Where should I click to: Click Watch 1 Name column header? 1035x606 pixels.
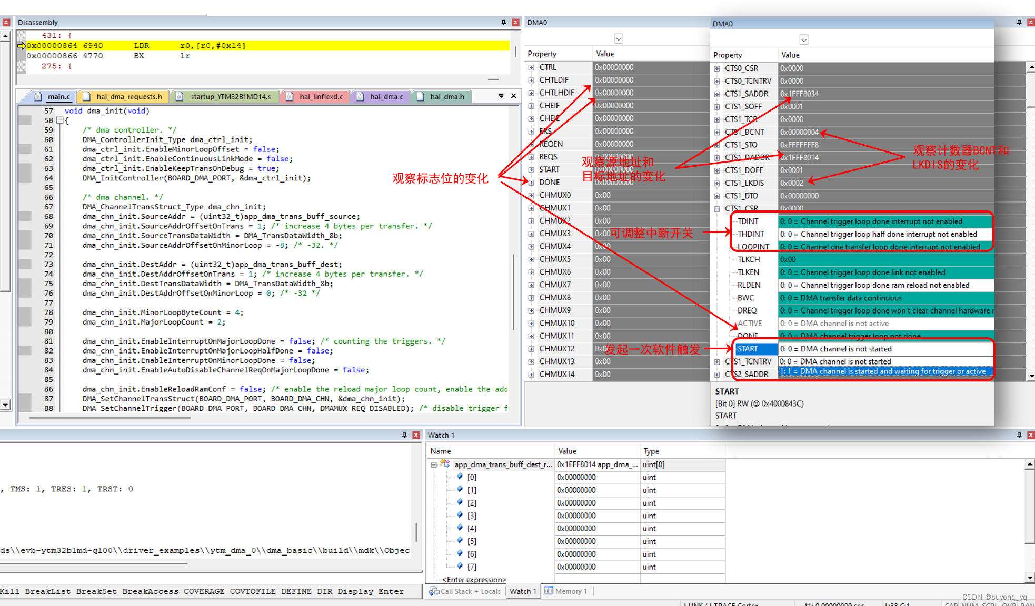click(491, 451)
